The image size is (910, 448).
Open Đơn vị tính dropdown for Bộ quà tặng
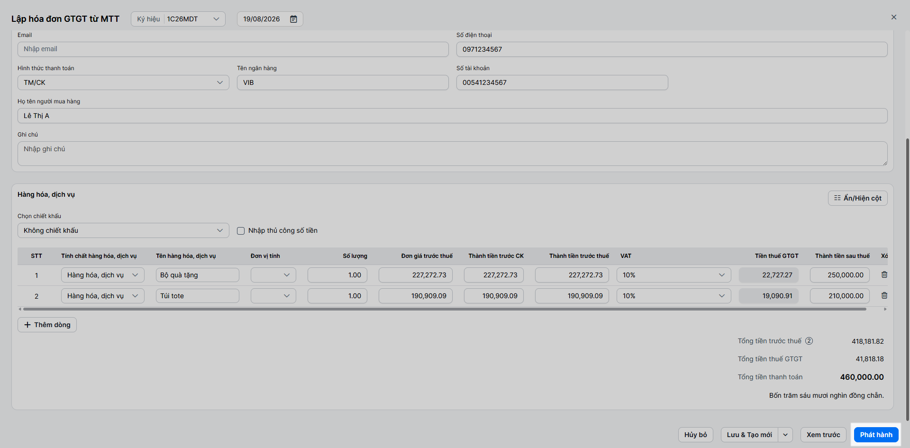[273, 275]
